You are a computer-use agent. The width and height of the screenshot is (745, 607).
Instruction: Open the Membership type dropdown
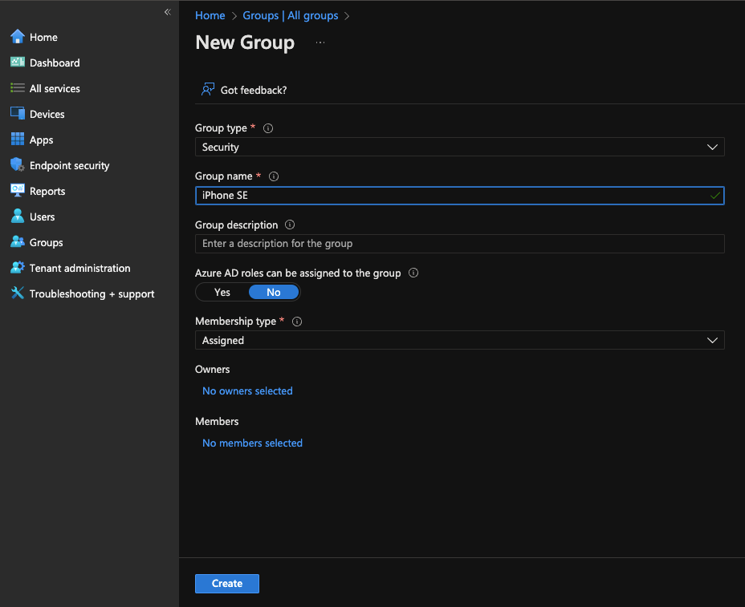(459, 341)
